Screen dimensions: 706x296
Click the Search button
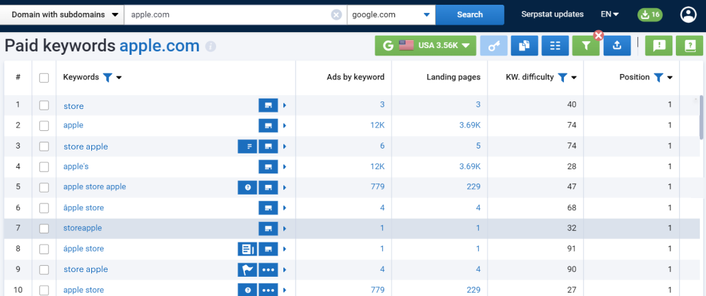tap(469, 15)
